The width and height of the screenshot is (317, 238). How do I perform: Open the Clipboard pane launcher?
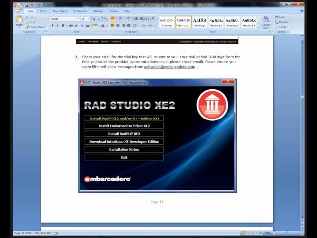coord(46,32)
